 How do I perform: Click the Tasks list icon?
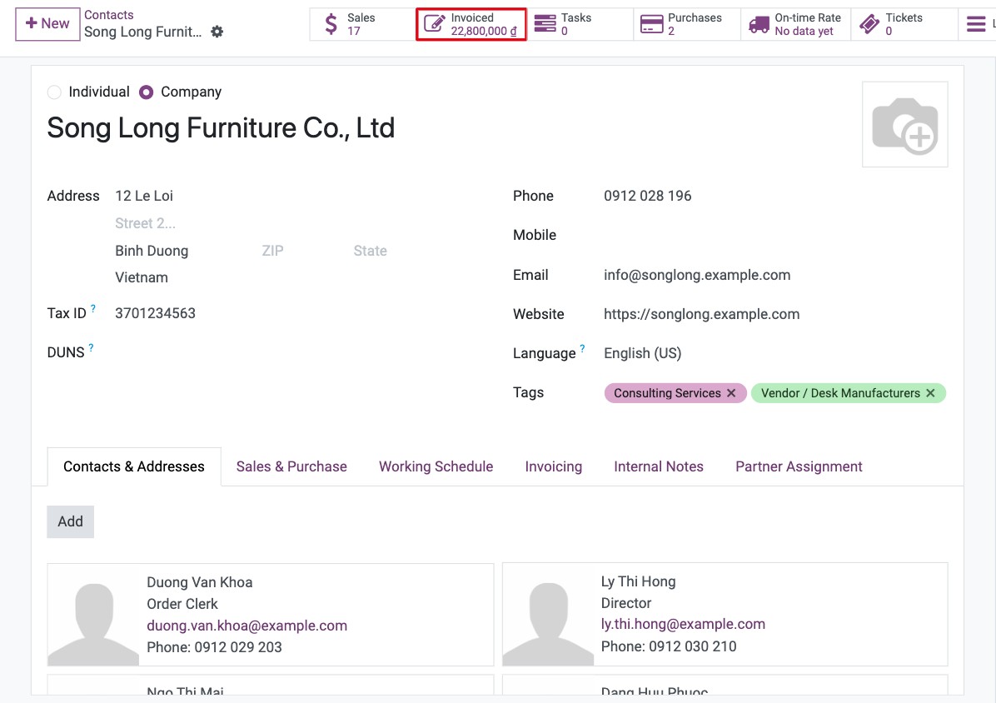point(545,24)
